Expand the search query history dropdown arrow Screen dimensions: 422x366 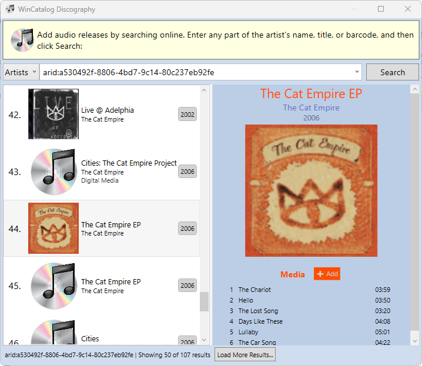(357, 72)
